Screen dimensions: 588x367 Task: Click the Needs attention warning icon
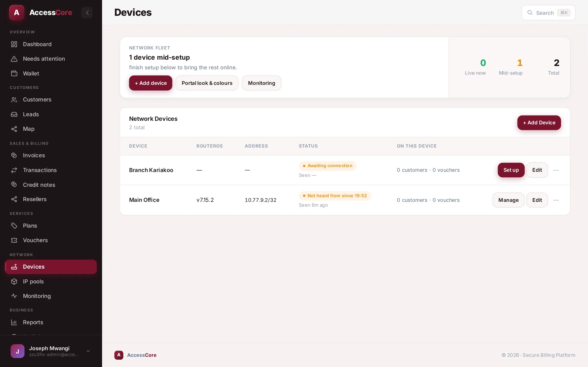(x=14, y=59)
